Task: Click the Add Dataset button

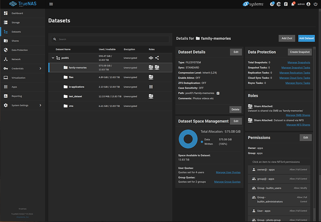Action: [307, 38]
